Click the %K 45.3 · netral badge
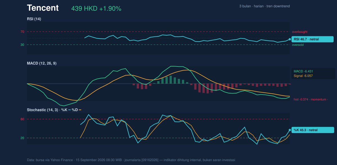The height and width of the screenshot is (165, 337). [313, 130]
